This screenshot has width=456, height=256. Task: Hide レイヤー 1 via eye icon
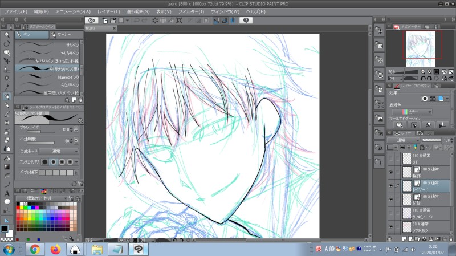[390, 186]
